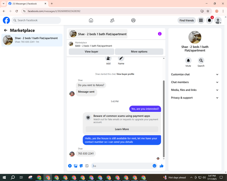The width and height of the screenshot is (227, 181).
Task: Show hidden system tray icons
Action: [191, 177]
